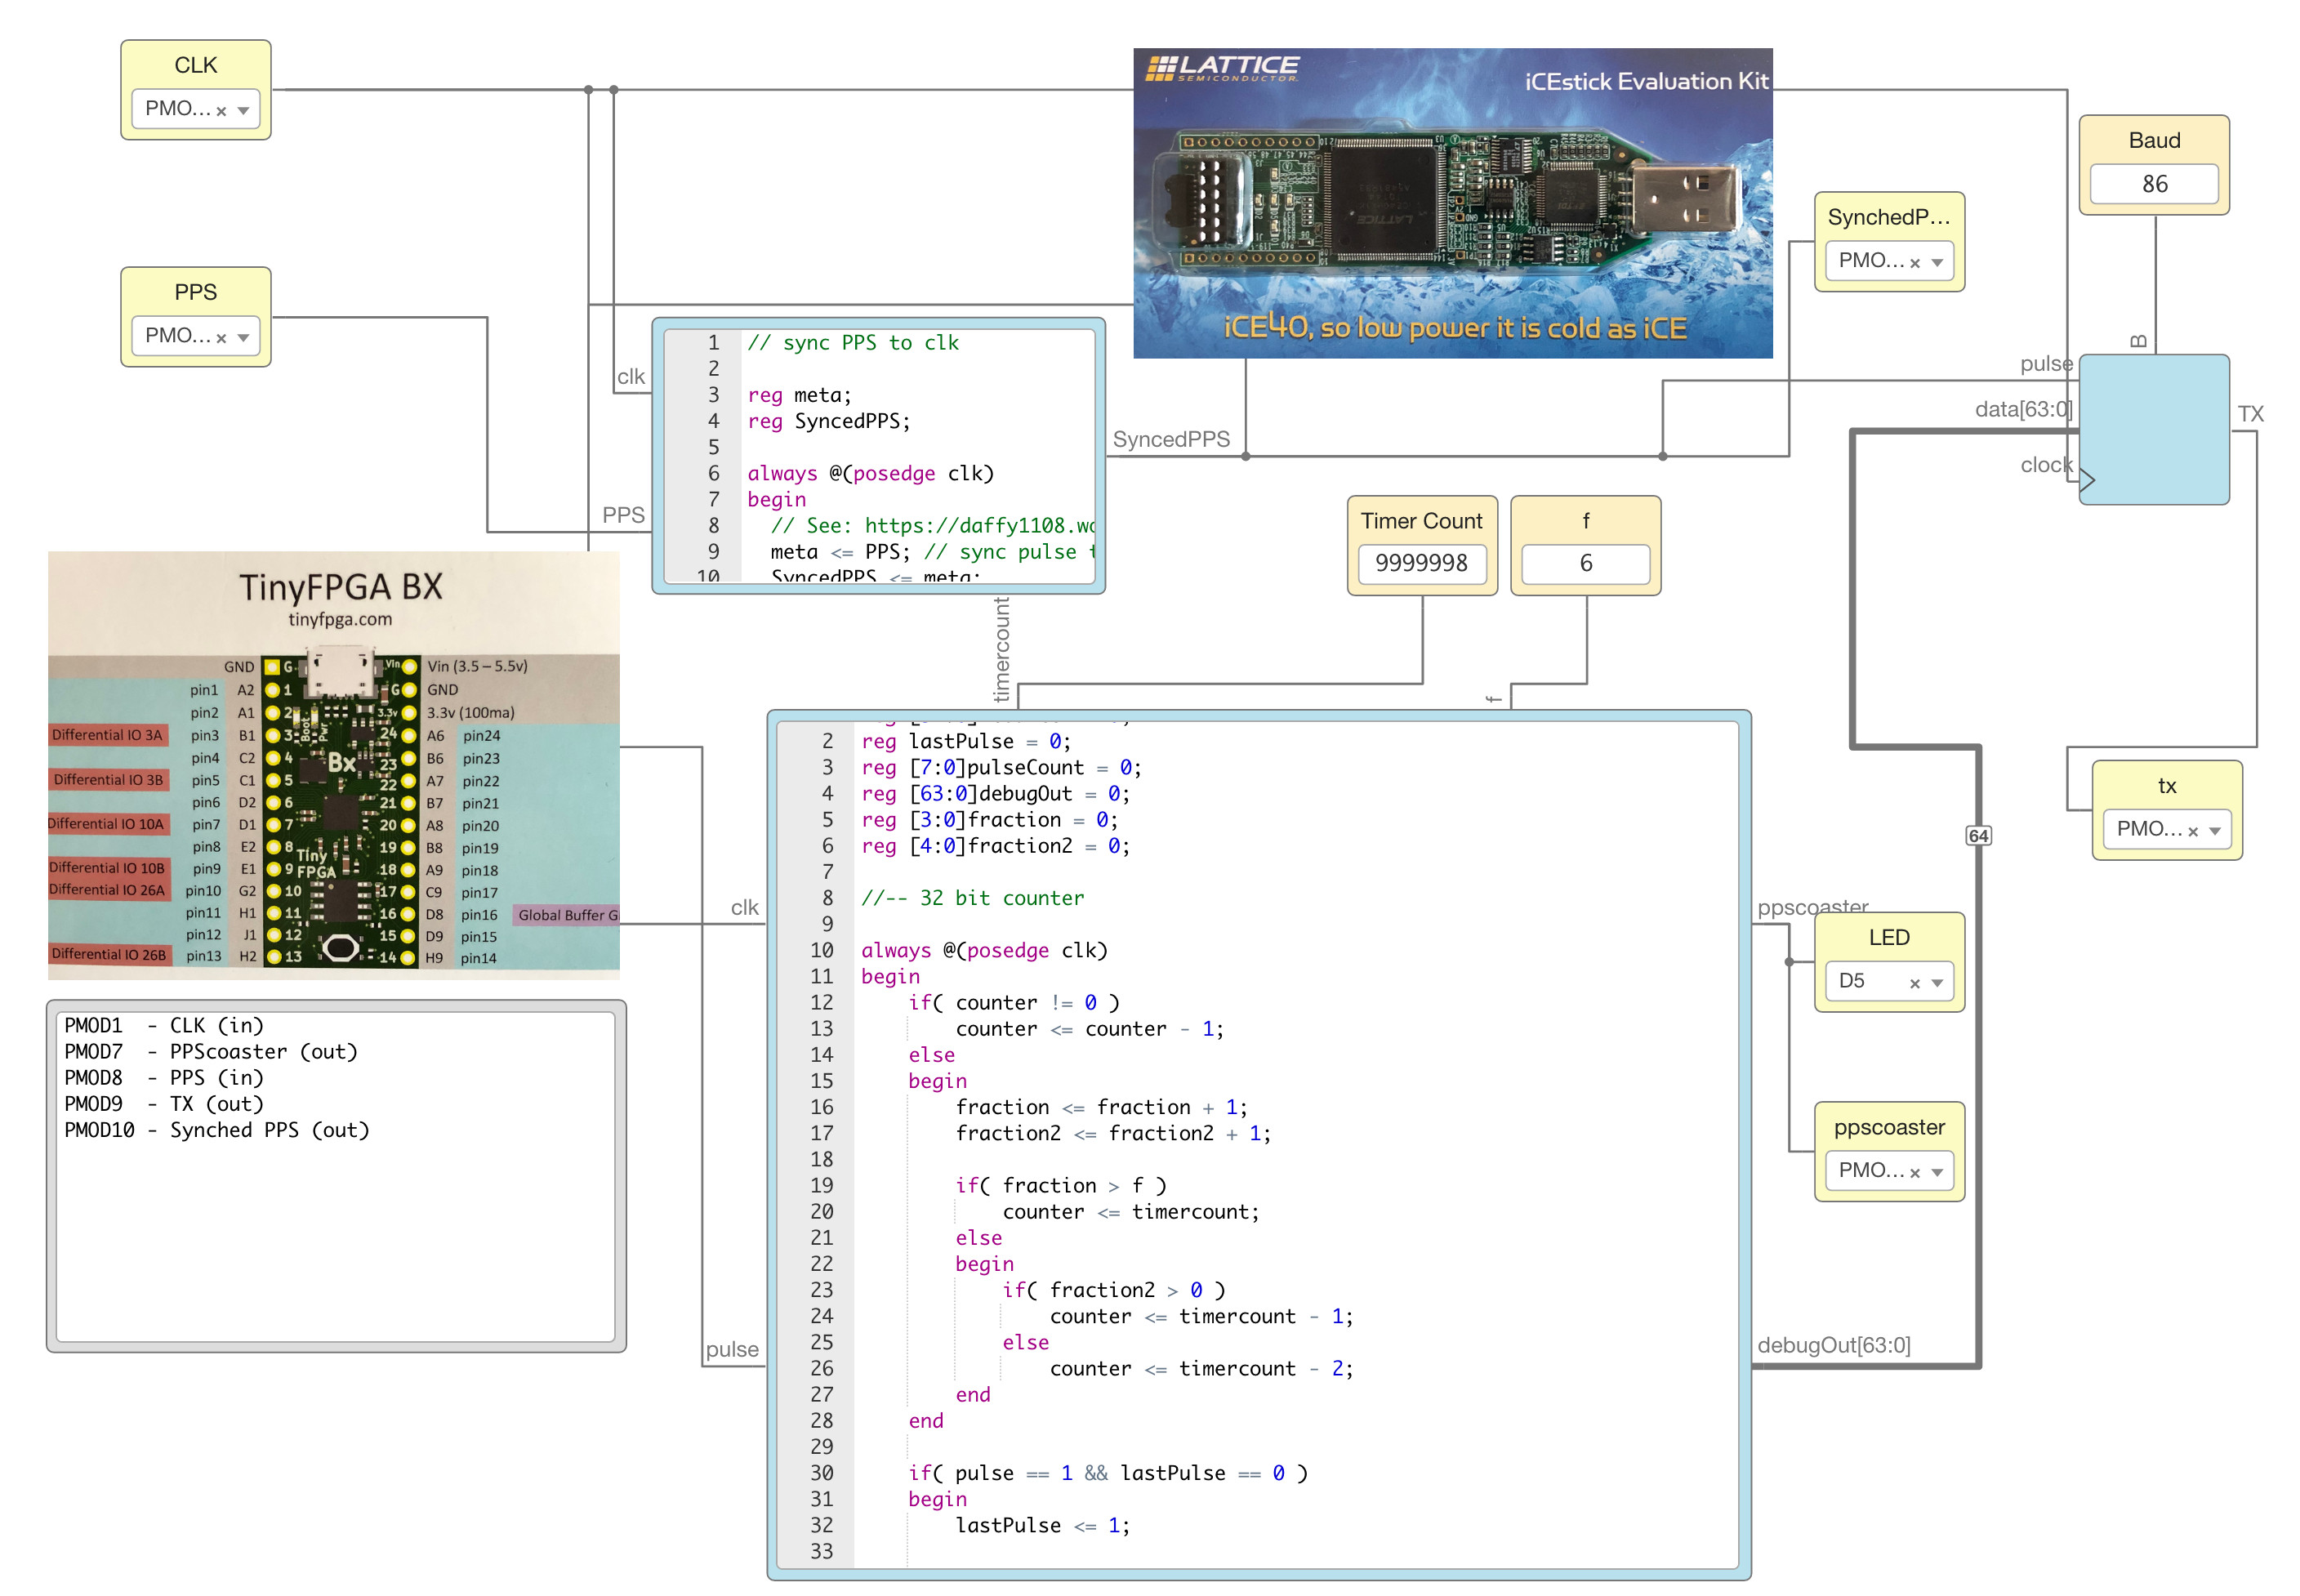Click the '//-- 32 bit counter' comment
The image size is (2300, 1596).
(972, 898)
